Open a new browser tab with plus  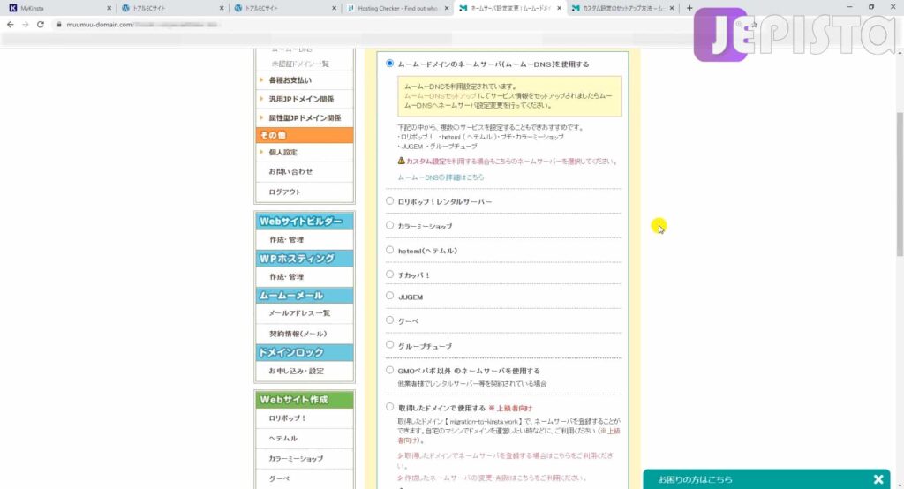click(x=689, y=8)
